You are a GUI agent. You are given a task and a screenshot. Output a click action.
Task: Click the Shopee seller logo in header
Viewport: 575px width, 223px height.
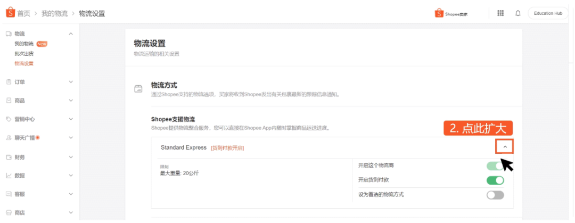[451, 13]
